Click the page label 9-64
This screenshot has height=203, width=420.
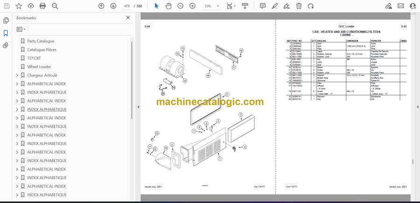click(147, 26)
